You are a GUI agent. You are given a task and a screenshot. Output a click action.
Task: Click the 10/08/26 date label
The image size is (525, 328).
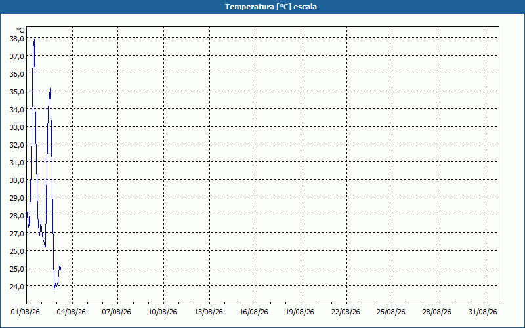163,312
